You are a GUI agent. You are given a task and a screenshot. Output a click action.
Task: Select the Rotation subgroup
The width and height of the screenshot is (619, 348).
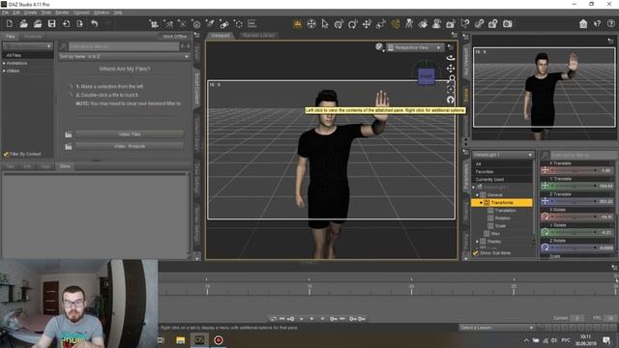tap(503, 218)
